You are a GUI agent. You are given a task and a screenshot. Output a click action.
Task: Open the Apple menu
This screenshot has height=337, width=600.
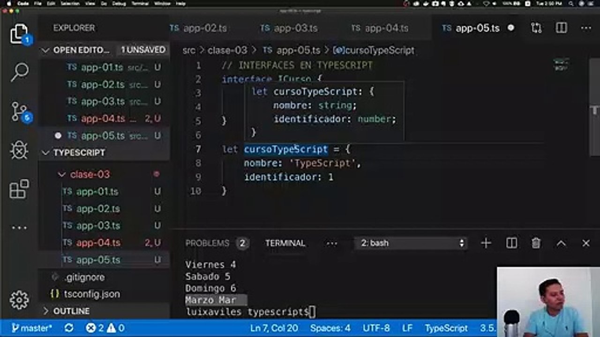(x=8, y=3)
